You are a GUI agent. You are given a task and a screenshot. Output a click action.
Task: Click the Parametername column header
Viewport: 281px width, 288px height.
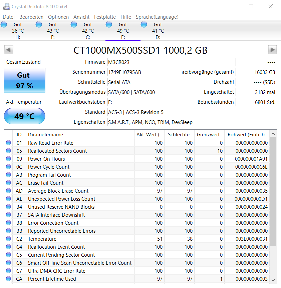[x=80, y=135]
